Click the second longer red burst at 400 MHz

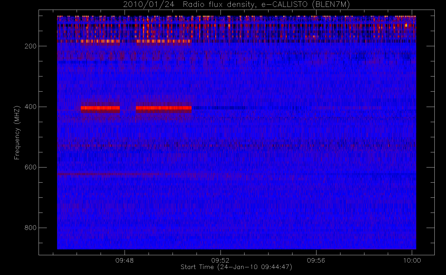point(164,108)
